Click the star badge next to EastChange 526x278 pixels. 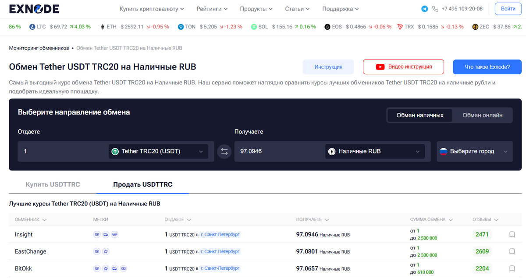(106, 251)
